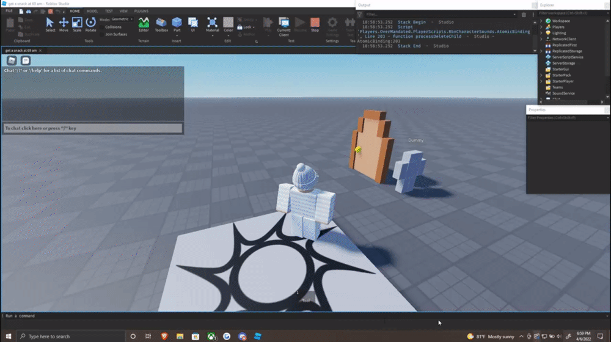This screenshot has height=342, width=611.
Task: Switch to the VIEW ribbon tab
Action: (x=123, y=11)
